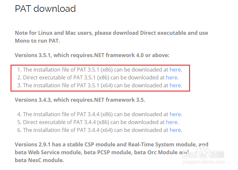This screenshot has height=170, width=238.
Task: Follow the PAT 3.5.1 (x64) installation link
Action: [x=175, y=85]
